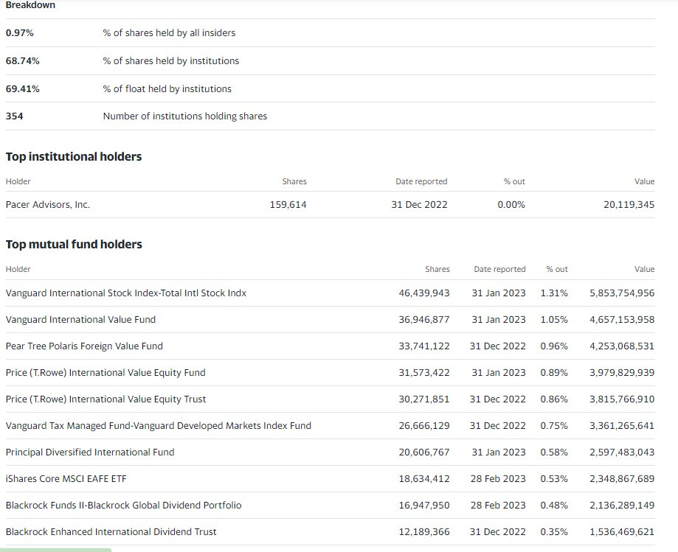
Task: Click Pacer Advisors 0.00% out value
Action: 511,205
